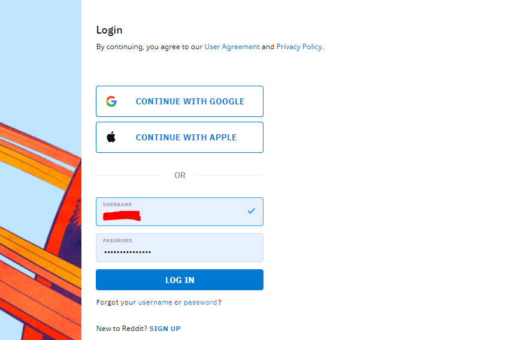Go to Sign Up
The width and height of the screenshot is (527, 340).
[x=165, y=329]
